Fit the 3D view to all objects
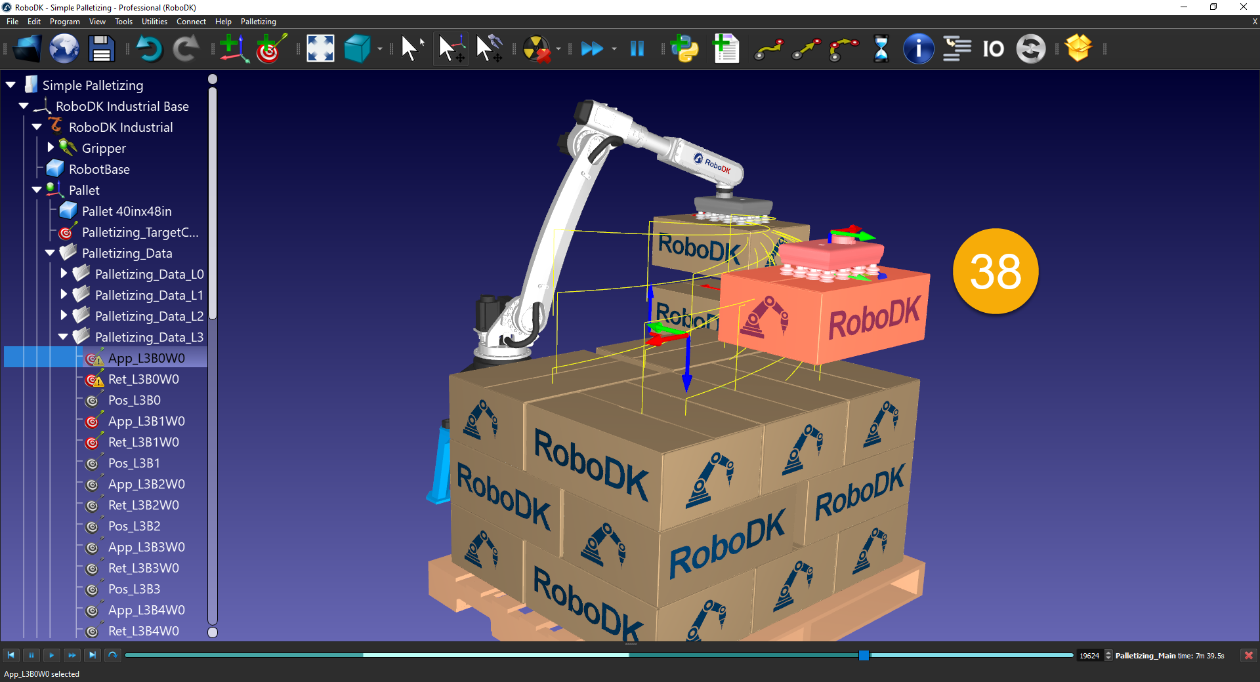This screenshot has width=1260, height=682. 320,49
